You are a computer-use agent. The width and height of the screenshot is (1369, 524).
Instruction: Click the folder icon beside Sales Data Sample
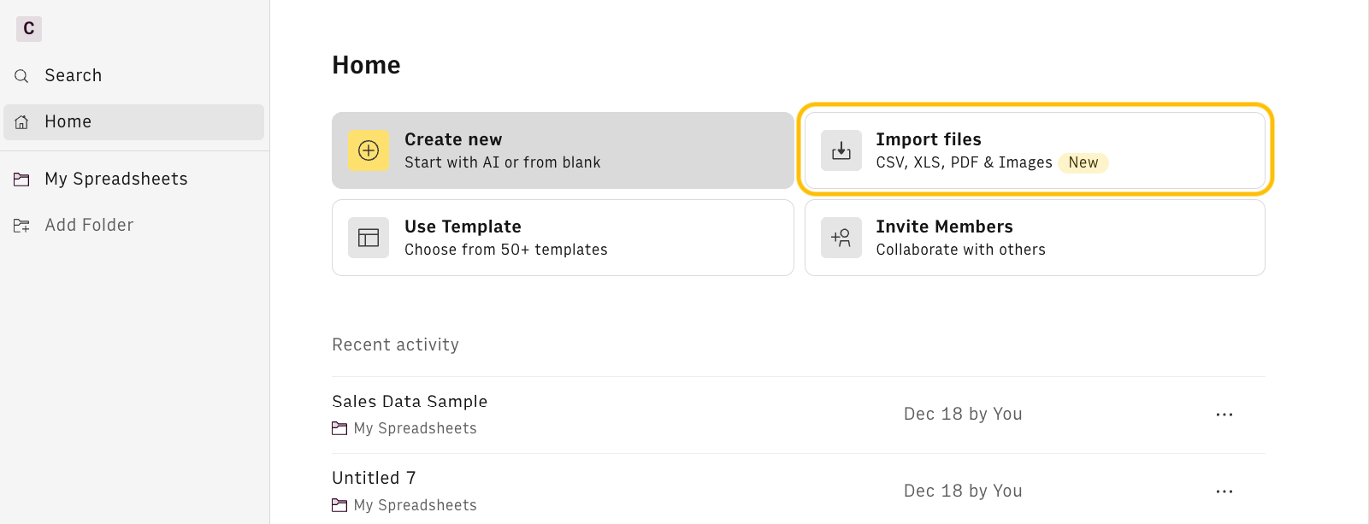pos(339,428)
